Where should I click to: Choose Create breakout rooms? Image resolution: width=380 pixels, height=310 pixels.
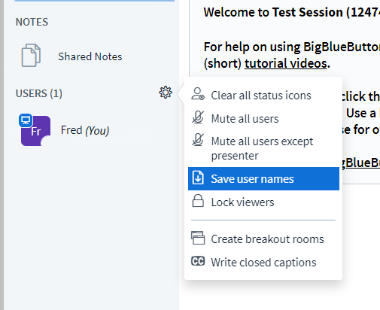[263, 239]
